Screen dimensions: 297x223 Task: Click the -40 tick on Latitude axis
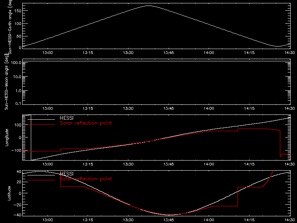coord(17,215)
